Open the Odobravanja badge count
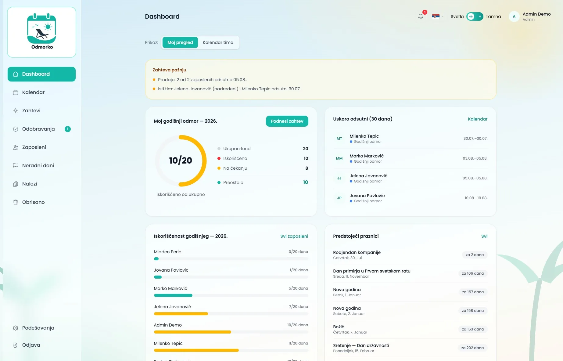 coord(68,129)
